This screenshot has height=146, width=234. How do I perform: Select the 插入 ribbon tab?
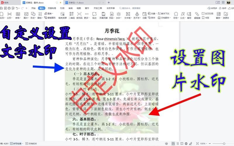tap(42, 8)
